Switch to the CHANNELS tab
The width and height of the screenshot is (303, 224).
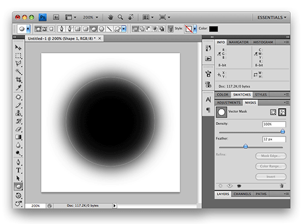click(x=242, y=194)
